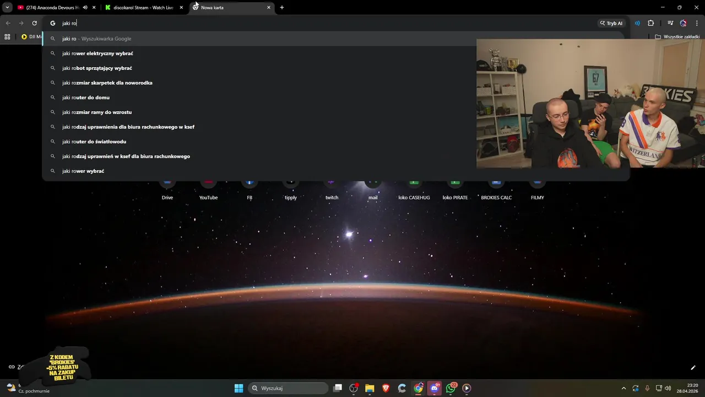Open the BROKIES CALC shortcut
The width and height of the screenshot is (705, 397).
(496, 190)
